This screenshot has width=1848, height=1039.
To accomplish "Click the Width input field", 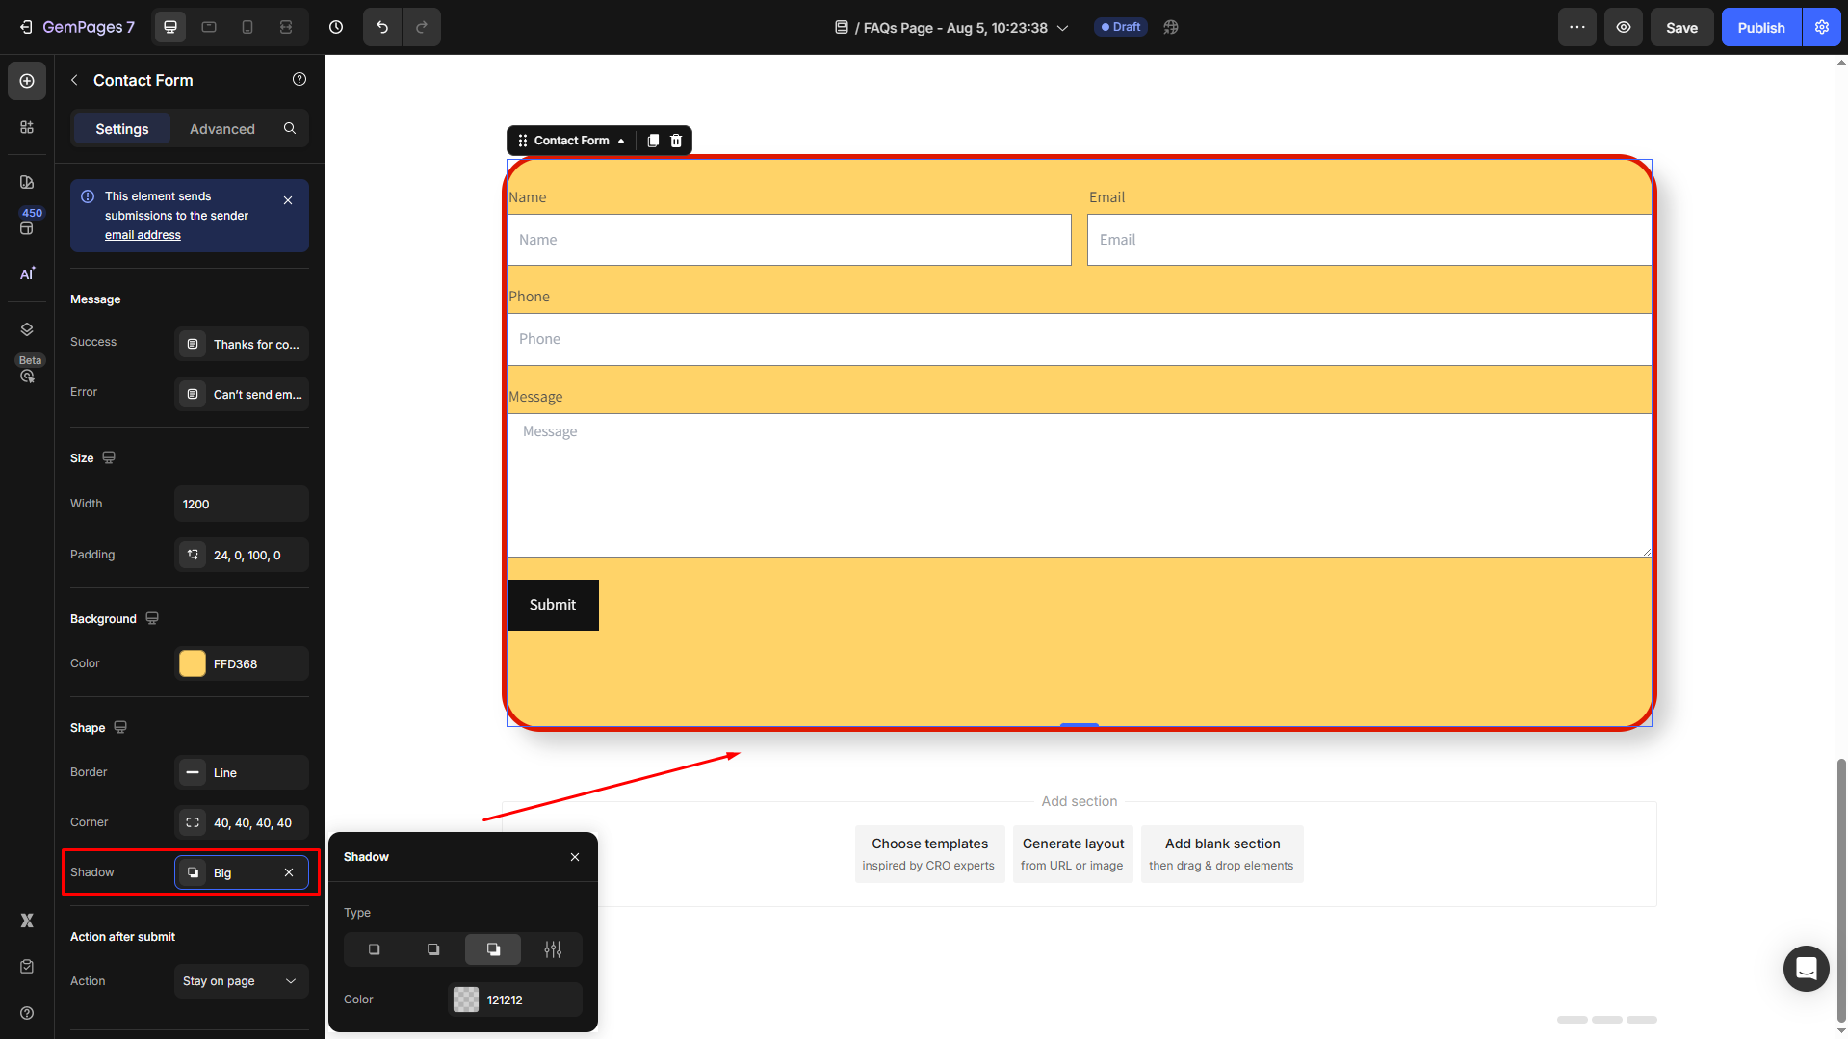I will [x=241, y=504].
